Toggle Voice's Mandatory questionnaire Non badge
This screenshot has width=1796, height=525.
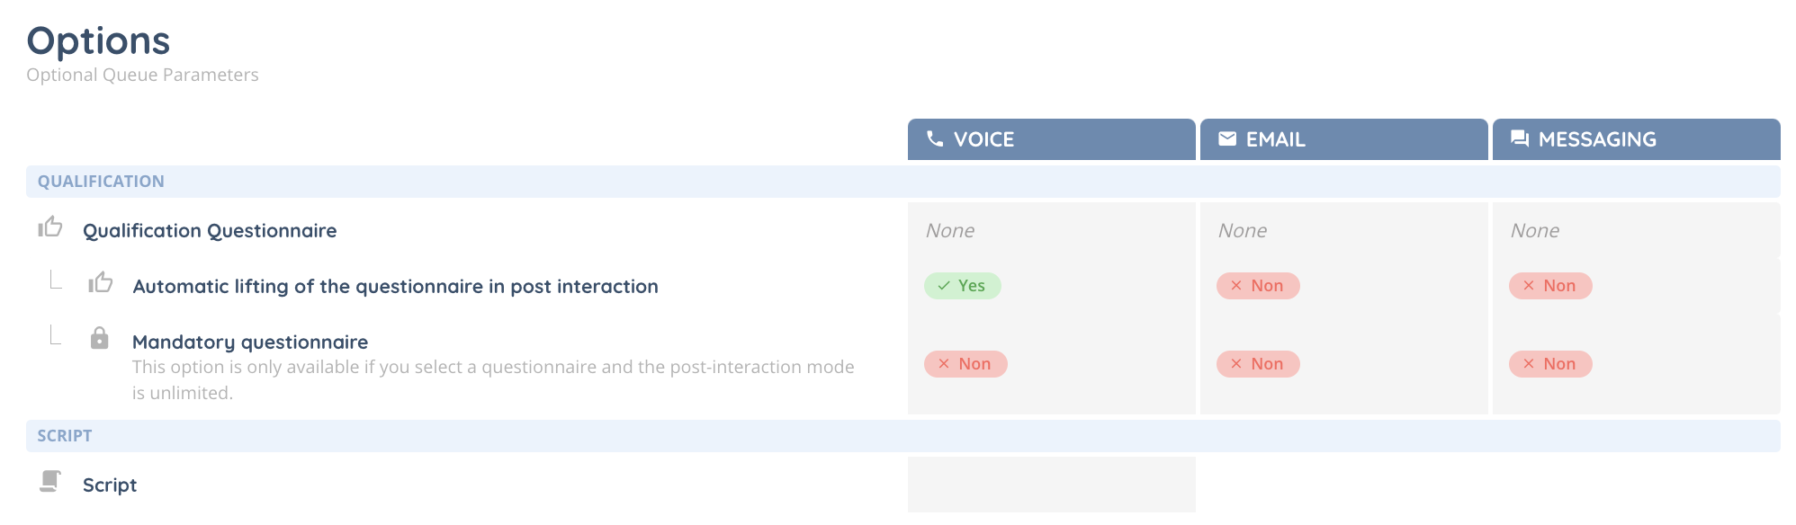coord(965,364)
